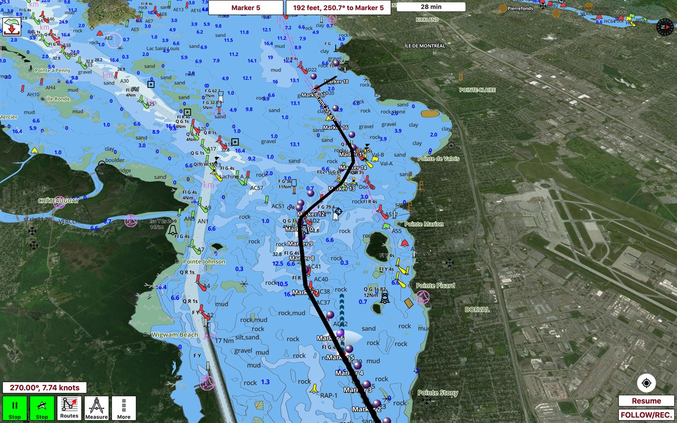Click the green pause Stop toggle
Screen dimensions: 677x423
tap(15, 407)
